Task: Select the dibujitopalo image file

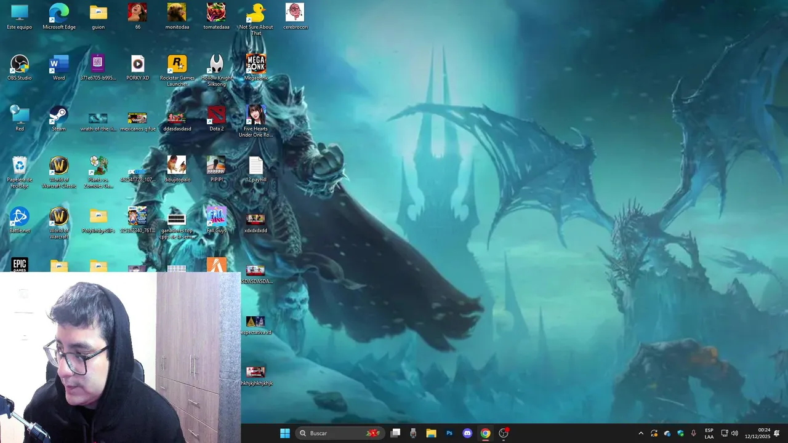Action: coord(177,170)
